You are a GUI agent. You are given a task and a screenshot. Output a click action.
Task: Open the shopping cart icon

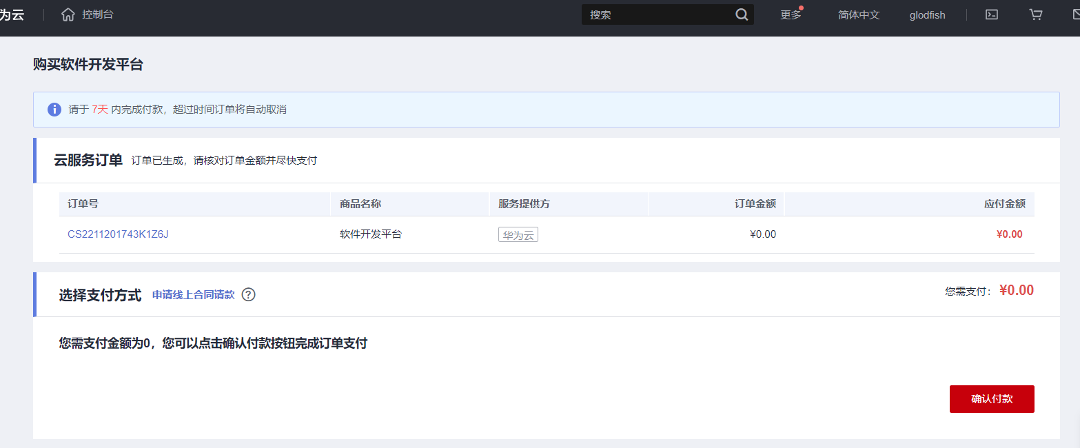click(1036, 14)
